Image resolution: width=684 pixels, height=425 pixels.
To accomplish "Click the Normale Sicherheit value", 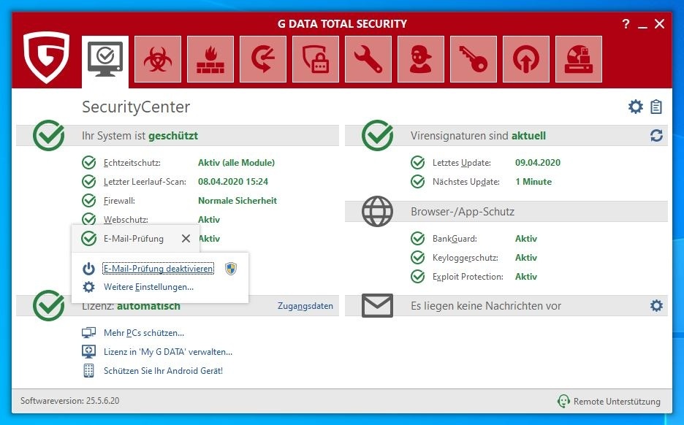I will click(237, 201).
